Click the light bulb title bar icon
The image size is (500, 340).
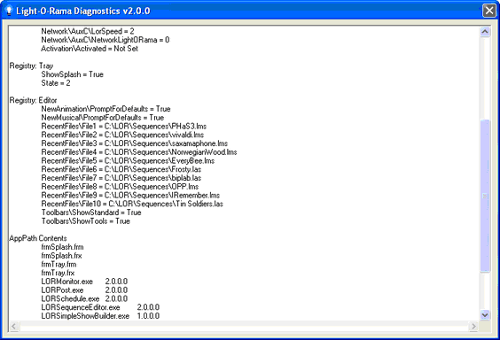click(9, 11)
